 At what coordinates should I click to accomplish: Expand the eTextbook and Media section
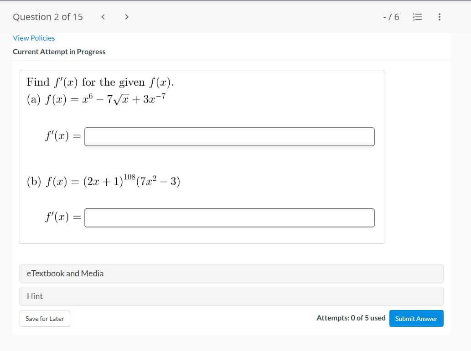[x=66, y=274]
